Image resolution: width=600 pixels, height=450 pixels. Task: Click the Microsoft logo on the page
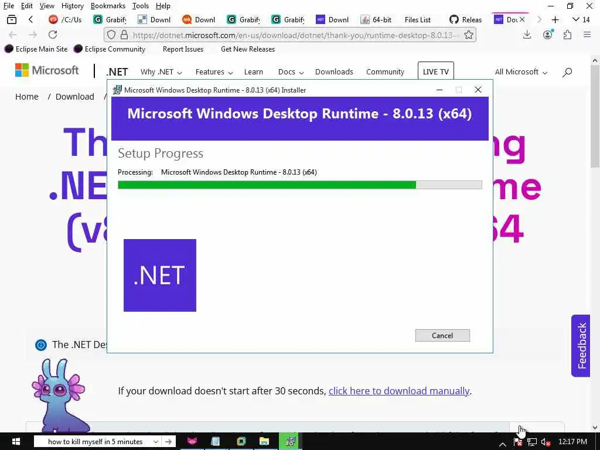(47, 70)
